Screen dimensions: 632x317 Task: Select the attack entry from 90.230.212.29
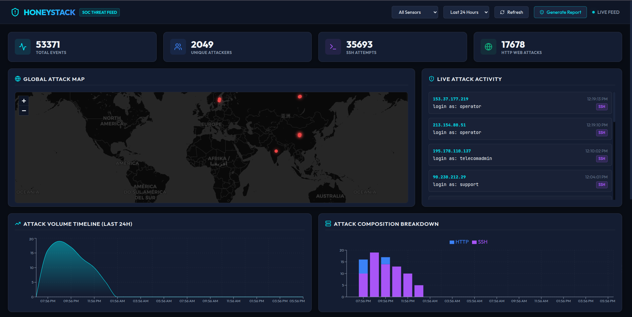[x=520, y=181]
